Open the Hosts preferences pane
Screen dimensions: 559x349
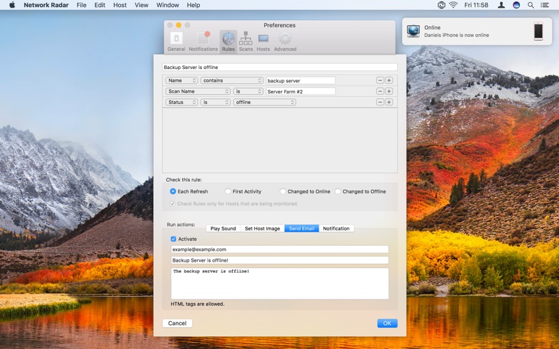[x=263, y=41]
